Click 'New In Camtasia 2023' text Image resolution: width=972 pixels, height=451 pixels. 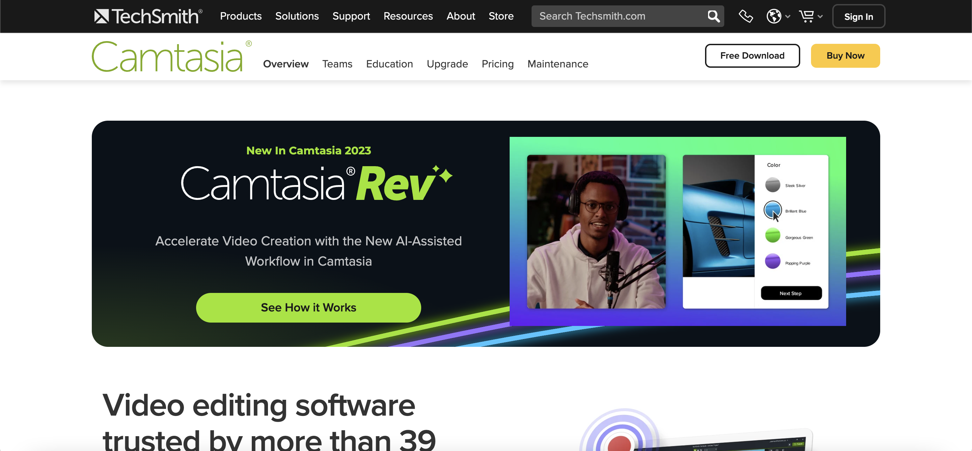click(308, 150)
